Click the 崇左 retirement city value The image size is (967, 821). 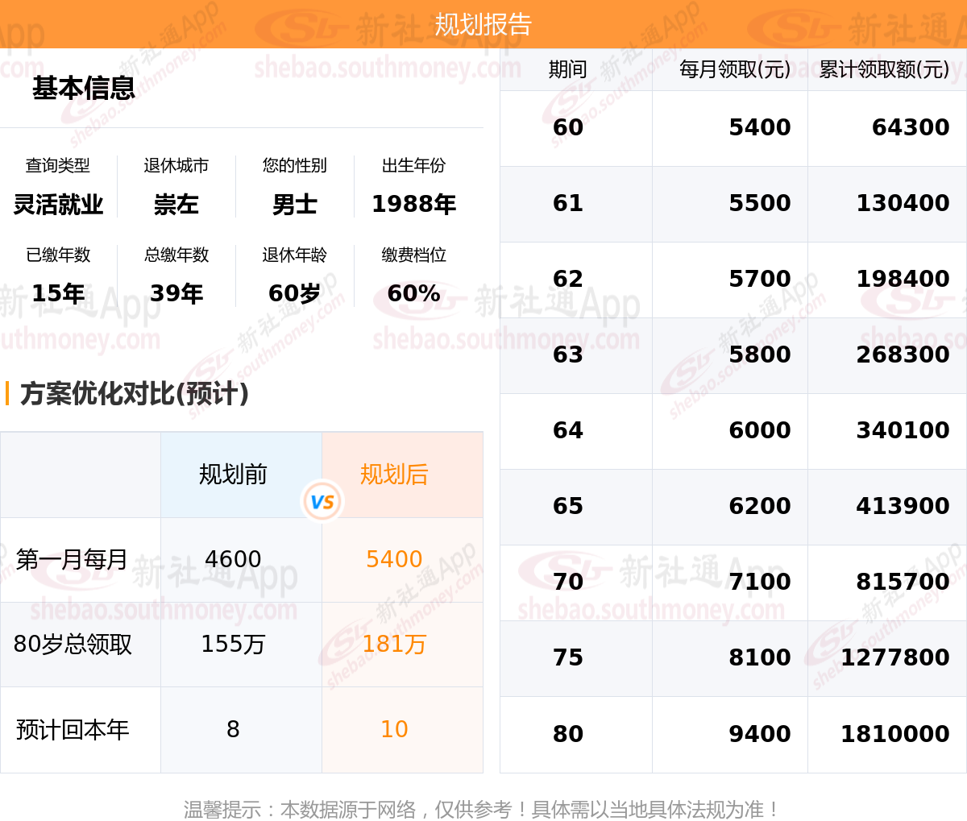point(176,205)
